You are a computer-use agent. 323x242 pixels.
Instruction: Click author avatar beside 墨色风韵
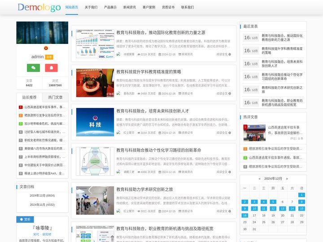point(118,93)
